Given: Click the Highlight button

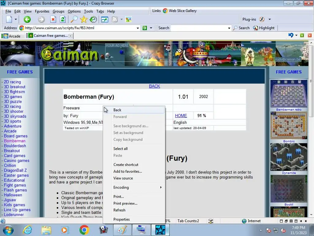Looking at the screenshot, I should pos(264,28).
